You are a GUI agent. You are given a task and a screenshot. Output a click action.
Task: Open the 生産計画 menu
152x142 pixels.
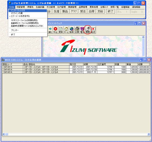[x=40, y=7]
